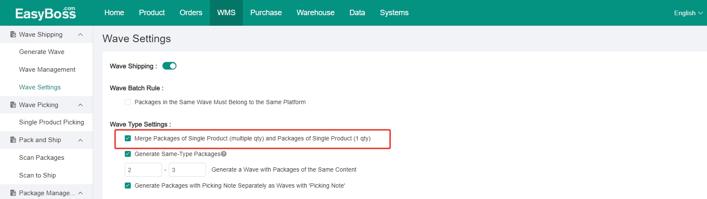Click the EasyBoss logo
This screenshot has width=707, height=199.
click(x=46, y=13)
